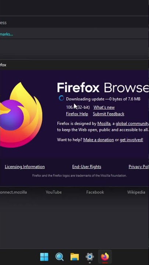Open the global community link
149x265 pixels.
[132, 124]
